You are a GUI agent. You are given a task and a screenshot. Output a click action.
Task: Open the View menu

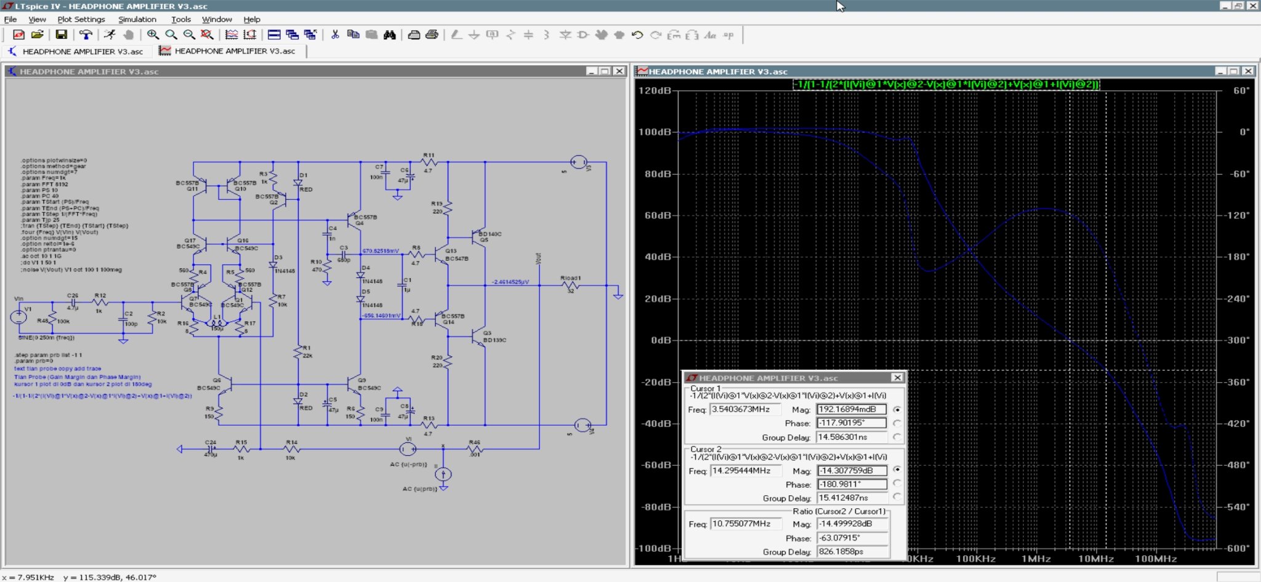tap(37, 19)
